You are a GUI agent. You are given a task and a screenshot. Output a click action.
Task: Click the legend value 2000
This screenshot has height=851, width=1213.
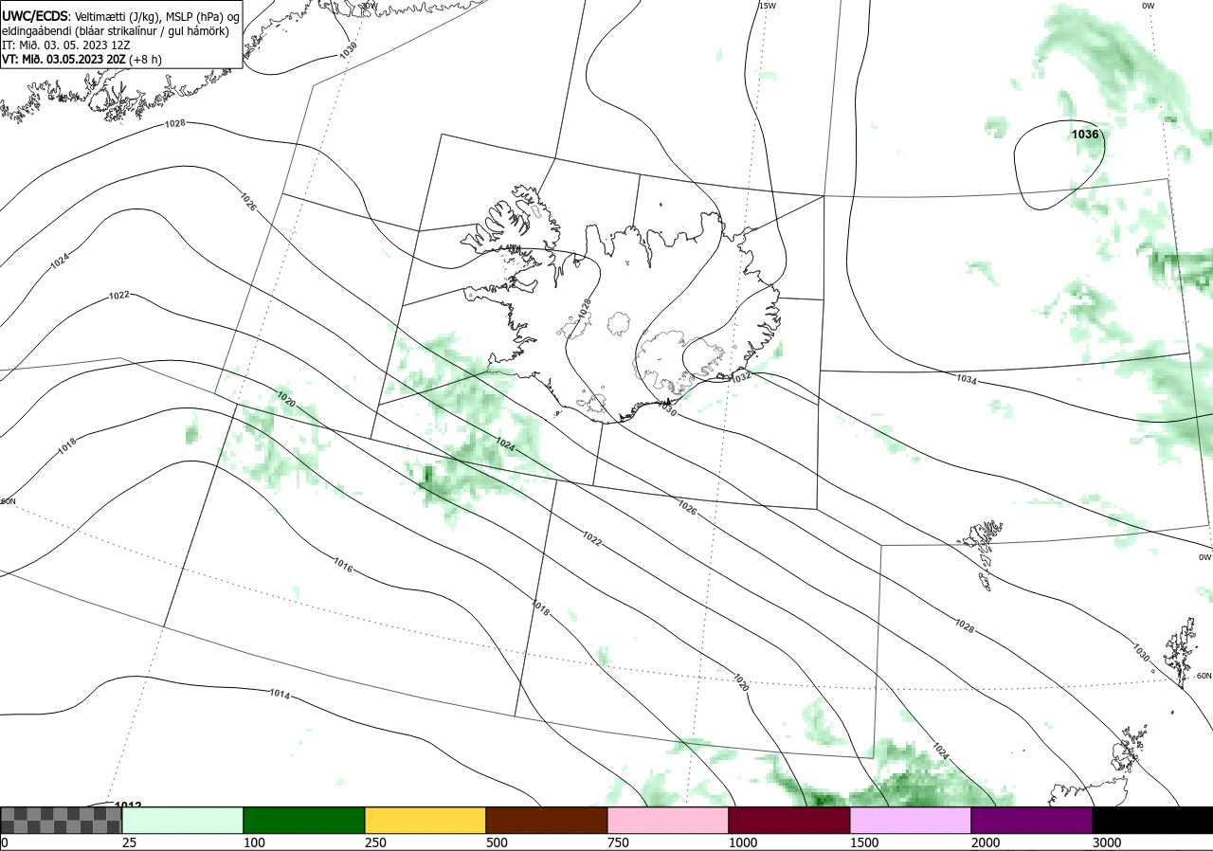click(x=986, y=842)
